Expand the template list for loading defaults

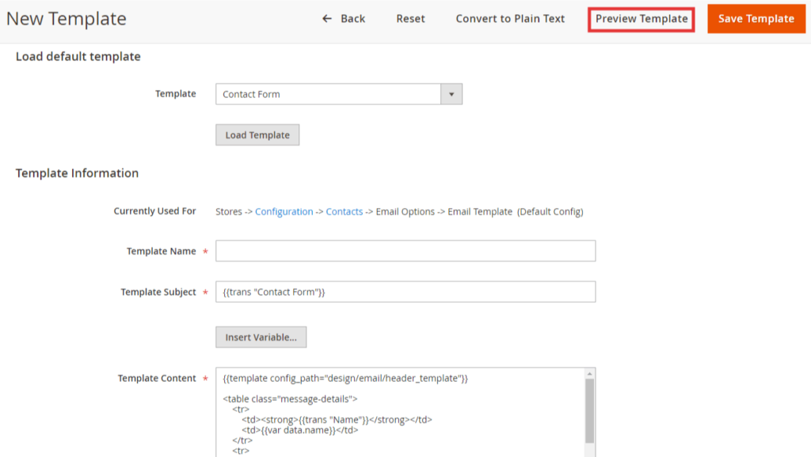point(452,93)
